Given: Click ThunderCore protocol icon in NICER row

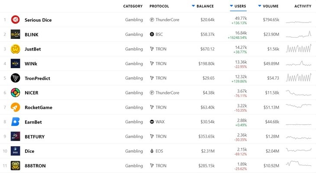Looking at the screenshot, I should click(x=152, y=93).
